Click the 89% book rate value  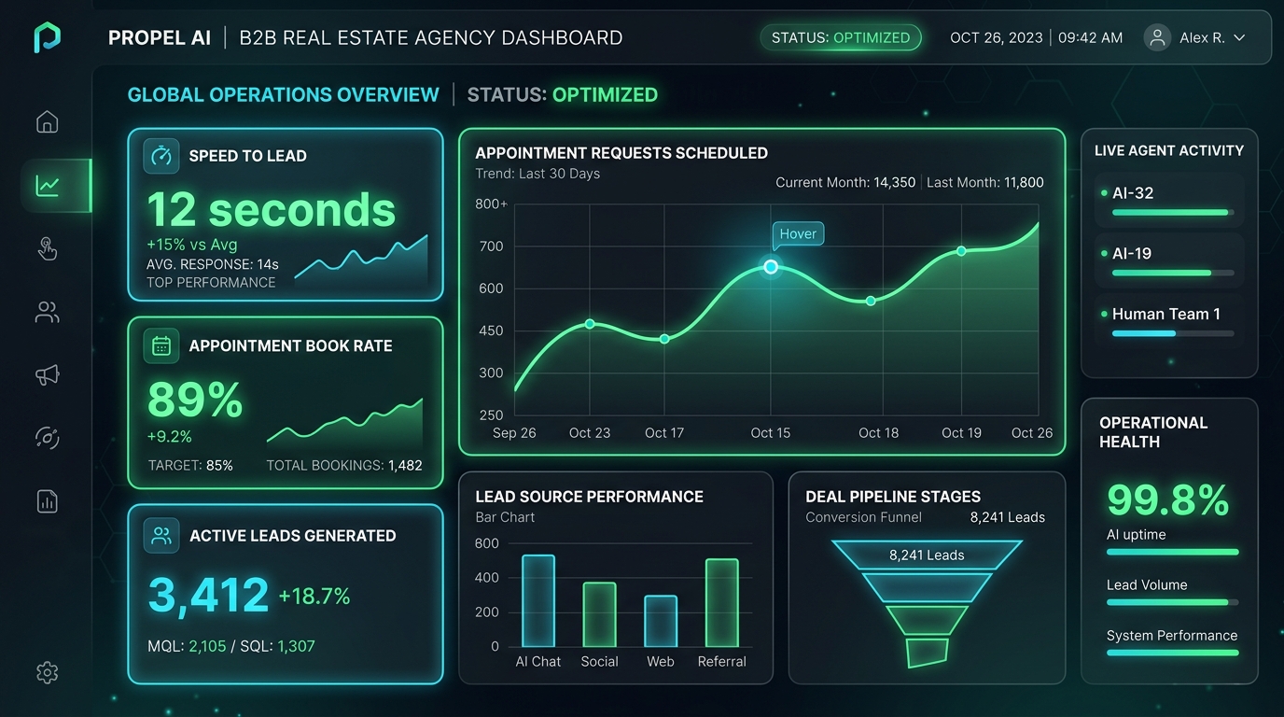[195, 400]
